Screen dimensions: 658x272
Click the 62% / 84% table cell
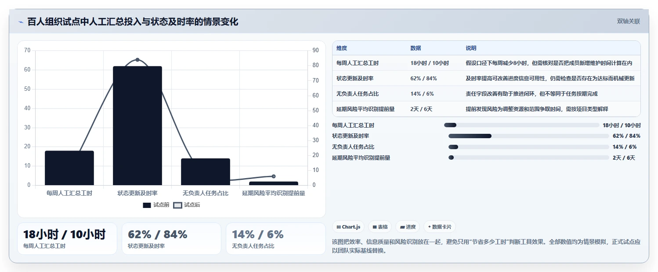coord(423,79)
